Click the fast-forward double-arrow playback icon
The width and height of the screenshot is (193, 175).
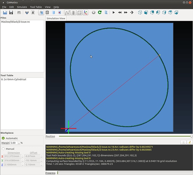tap(126, 13)
